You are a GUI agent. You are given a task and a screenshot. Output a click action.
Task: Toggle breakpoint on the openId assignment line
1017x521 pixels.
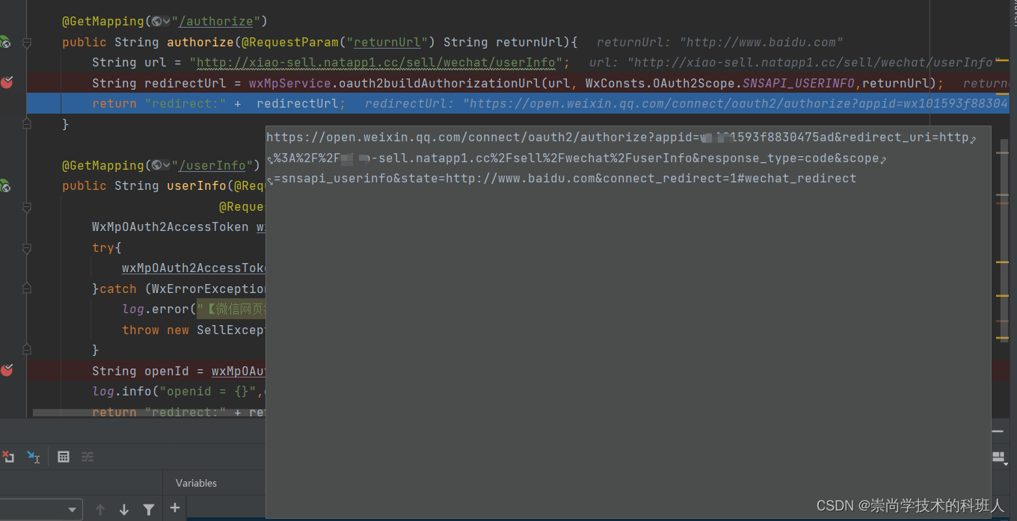pos(7,371)
